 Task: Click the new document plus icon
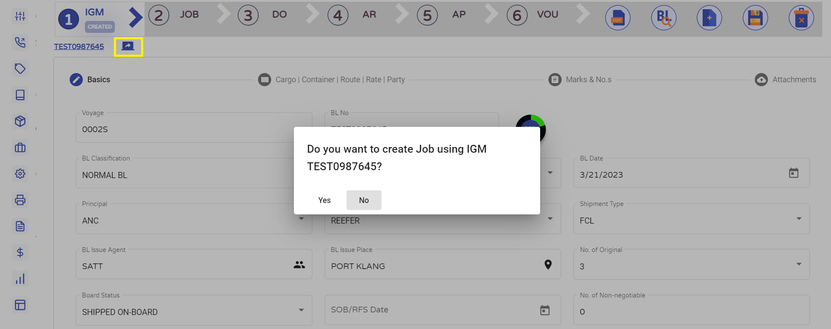709,18
